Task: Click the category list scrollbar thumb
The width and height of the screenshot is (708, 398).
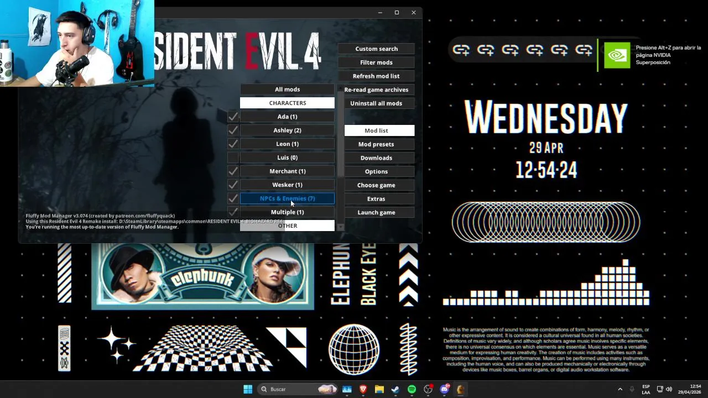Action: 340,134
